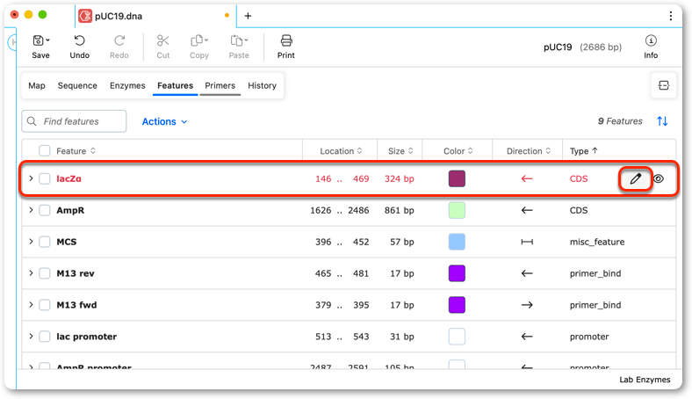Viewport: 692px width, 399px height.
Task: Click the AmpR light green color swatch
Action: pos(457,210)
